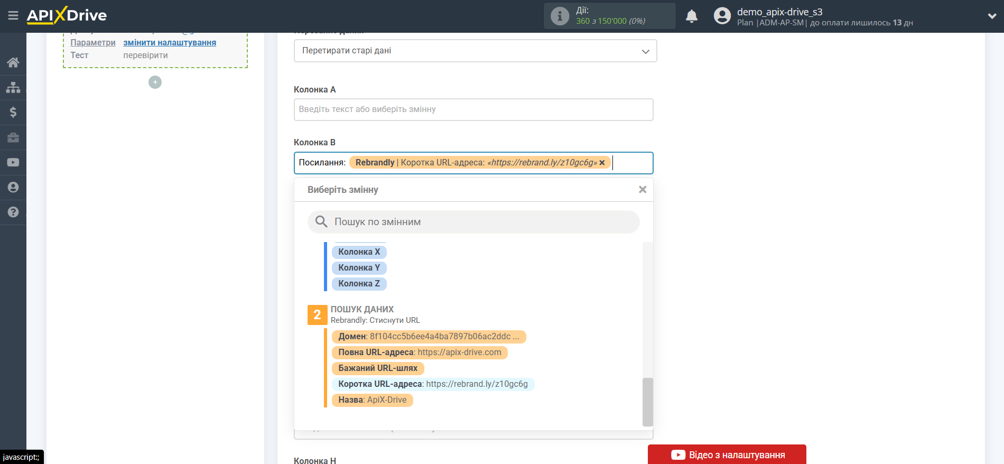This screenshot has height=464, width=1004.
Task: Open the user profile sidebar icon
Action: [13, 187]
